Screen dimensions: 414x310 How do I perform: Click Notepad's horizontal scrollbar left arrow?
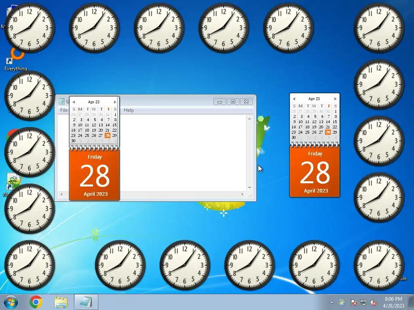(x=61, y=195)
